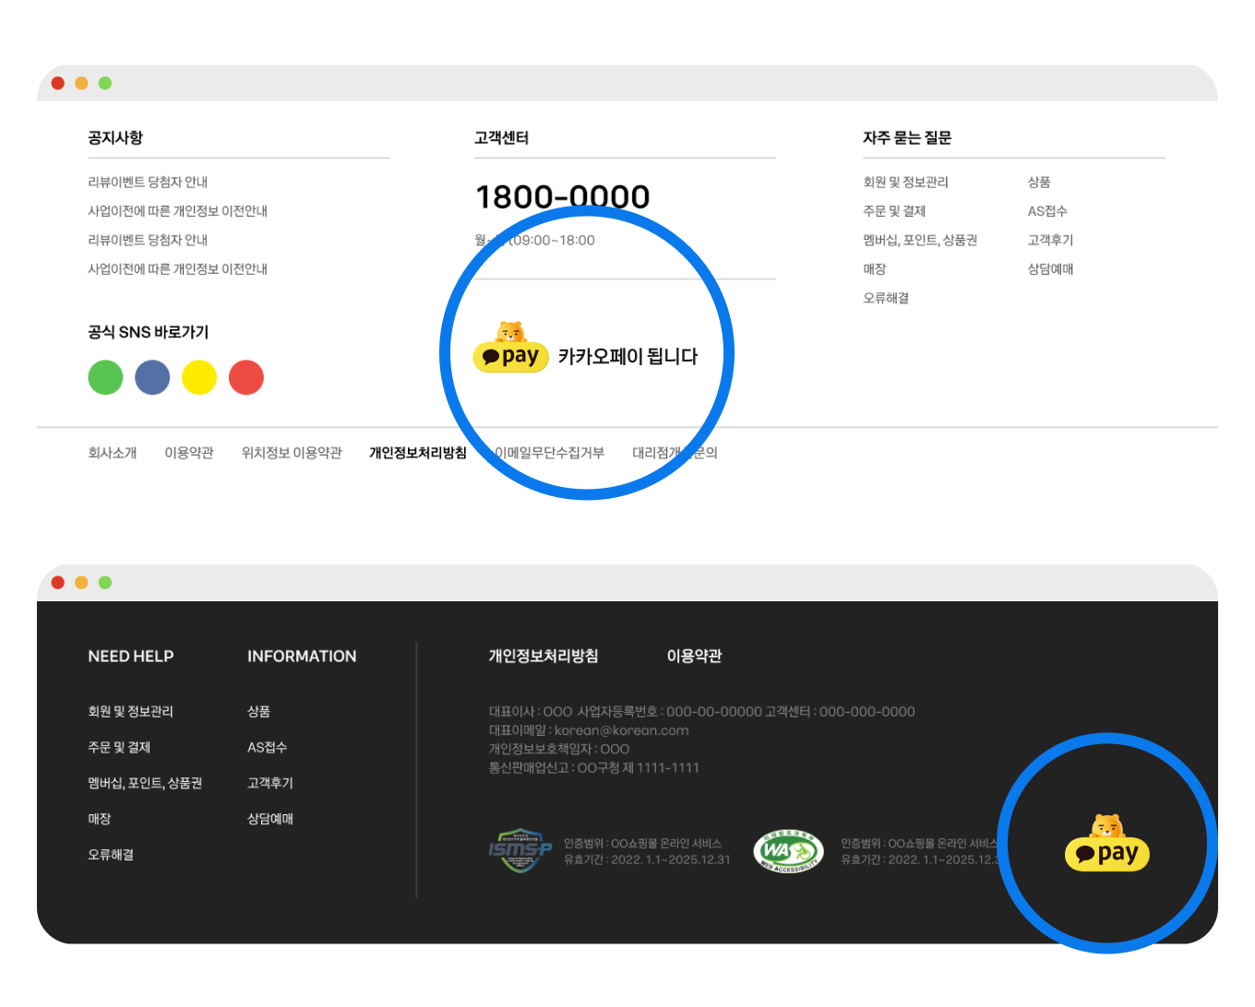This screenshot has width=1255, height=1007.
Task: Click 개인정보처리방침 in the dark footer
Action: tap(543, 656)
